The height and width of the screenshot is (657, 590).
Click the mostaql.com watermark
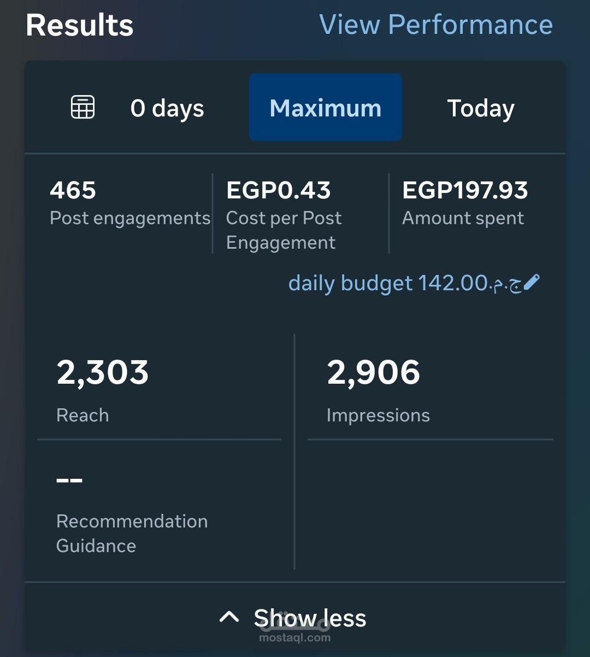tap(294, 637)
